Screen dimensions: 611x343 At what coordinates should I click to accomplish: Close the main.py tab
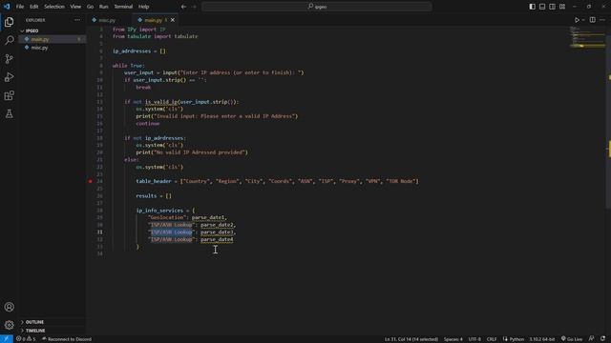coord(173,20)
